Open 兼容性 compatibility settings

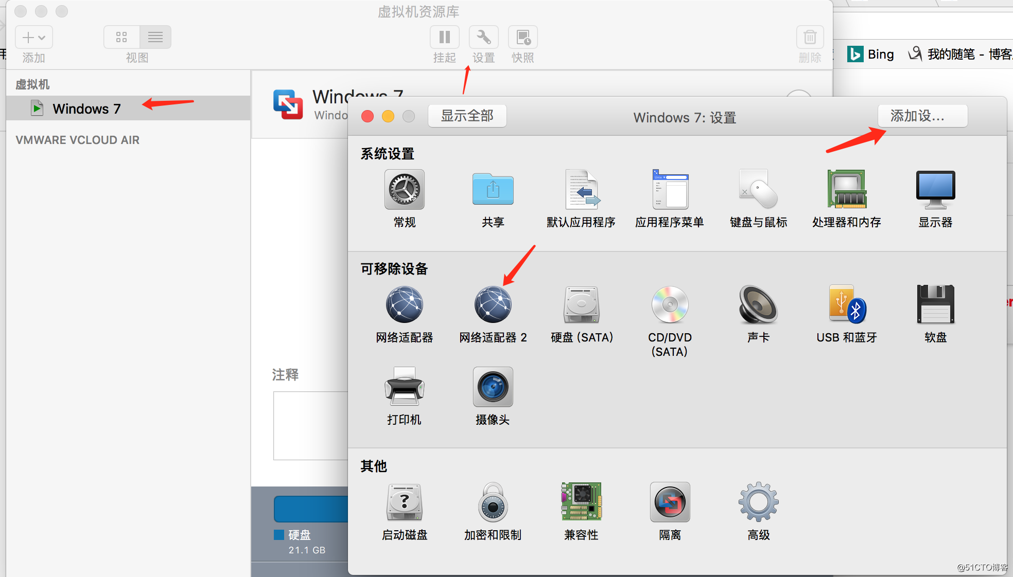point(582,502)
